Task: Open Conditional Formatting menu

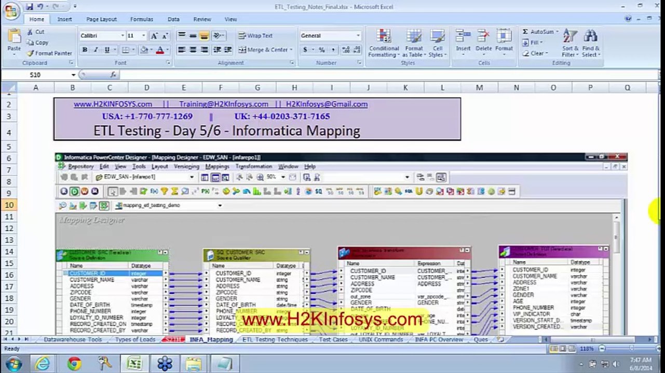Action: click(384, 42)
